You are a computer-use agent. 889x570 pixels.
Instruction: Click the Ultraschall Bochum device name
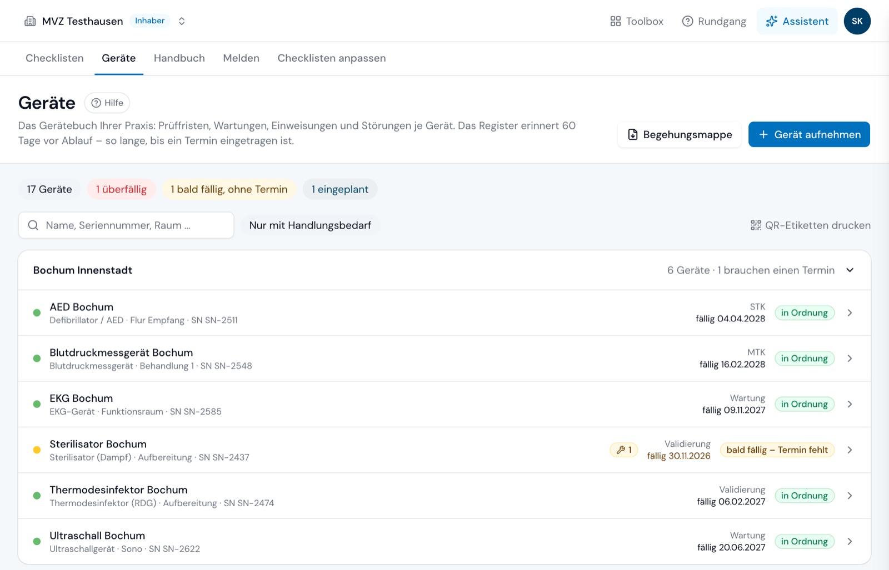tap(97, 536)
